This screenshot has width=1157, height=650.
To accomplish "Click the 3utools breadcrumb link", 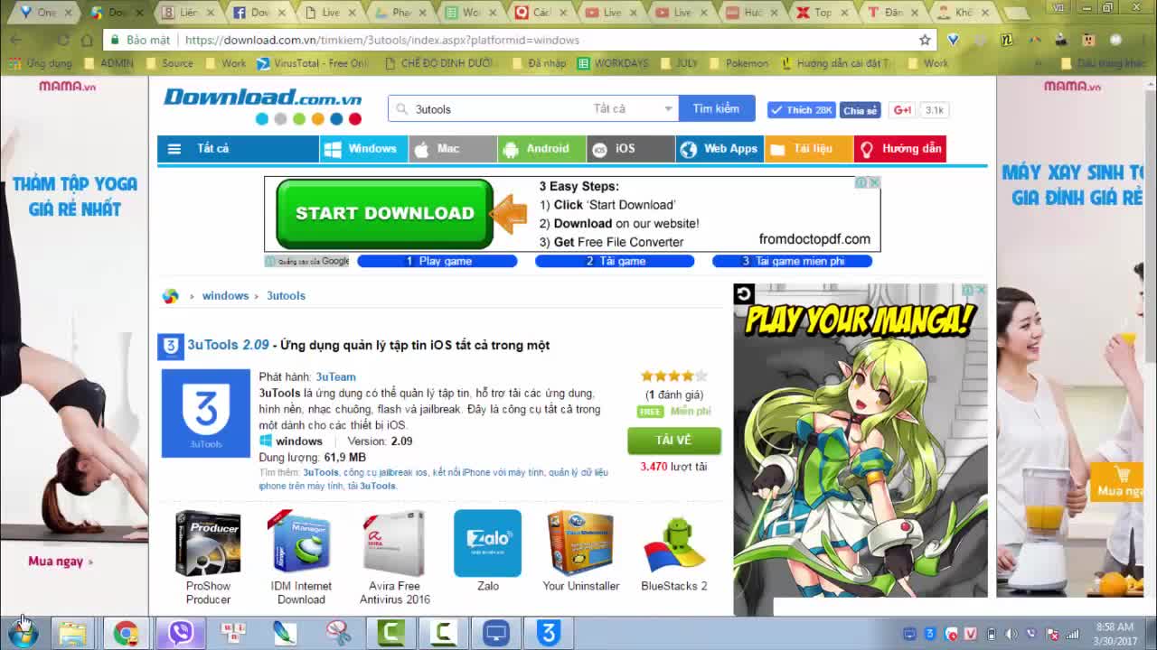I will coord(286,296).
